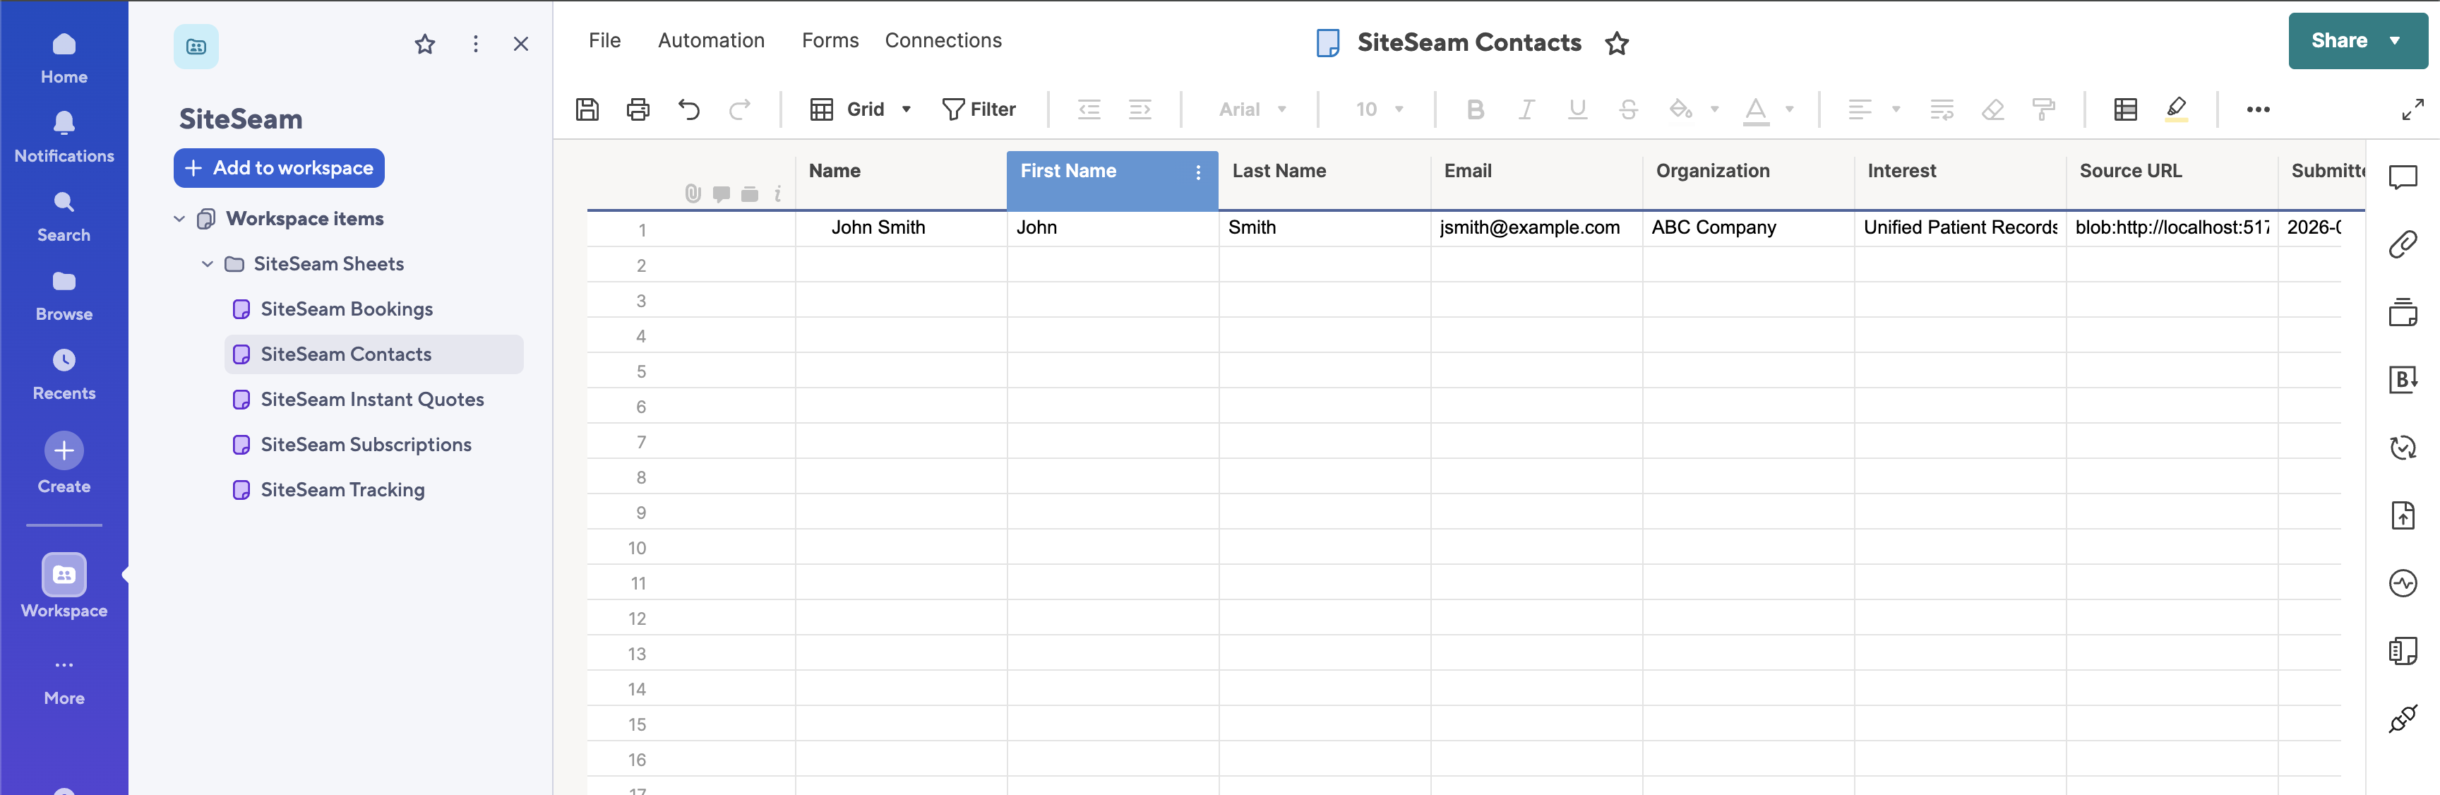The image size is (2440, 795).
Task: Click the Undo arrow
Action: (x=688, y=109)
